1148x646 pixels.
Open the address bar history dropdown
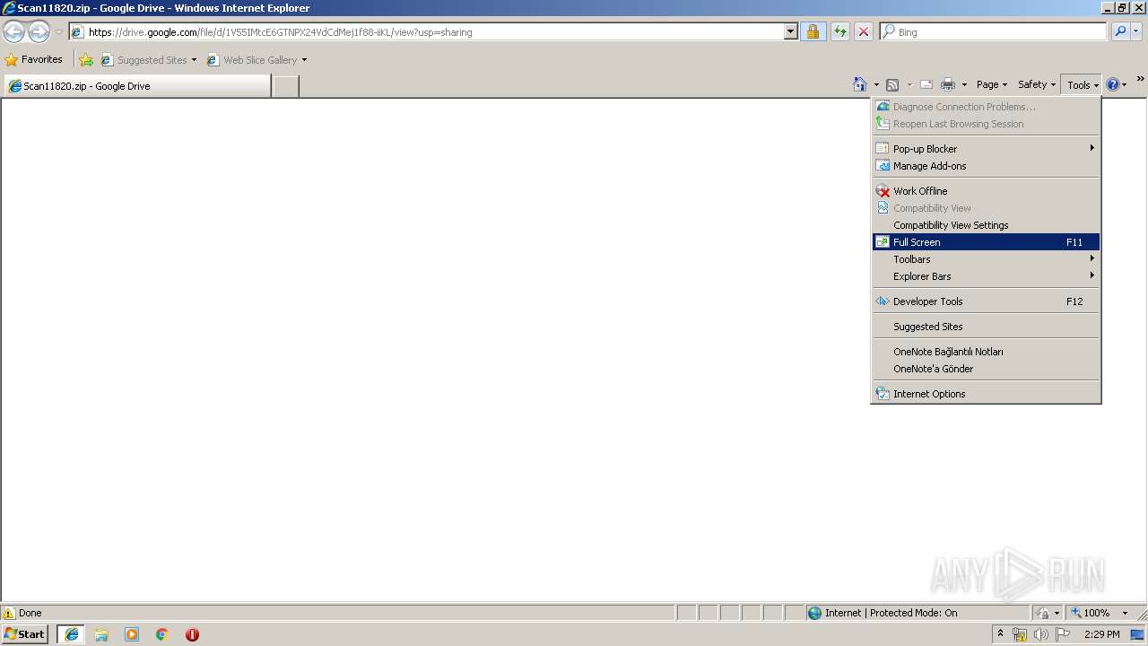pyautogui.click(x=790, y=31)
